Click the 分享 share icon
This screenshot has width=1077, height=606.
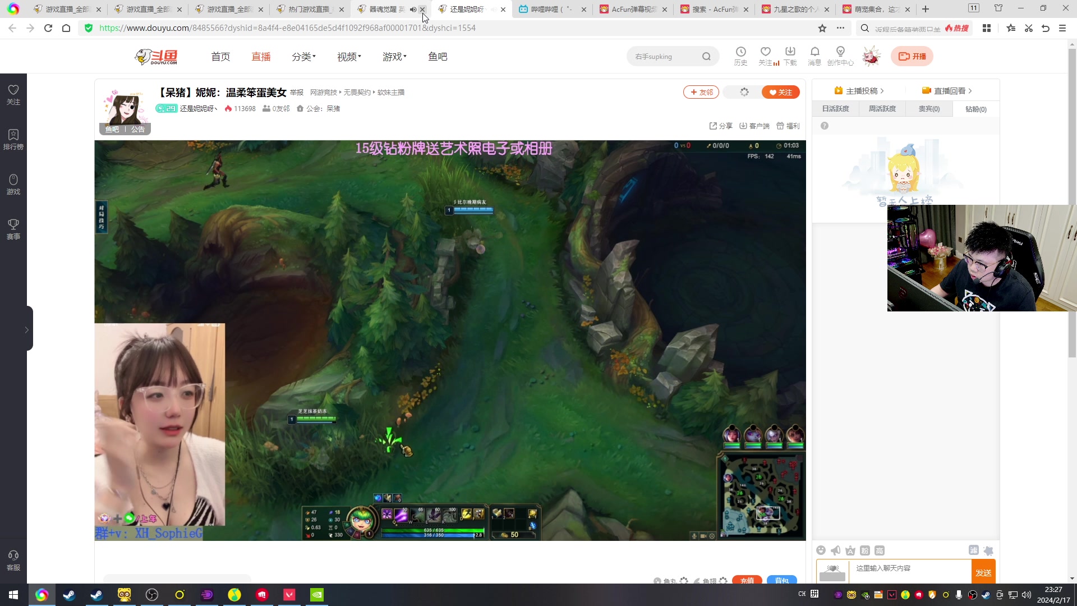point(721,126)
